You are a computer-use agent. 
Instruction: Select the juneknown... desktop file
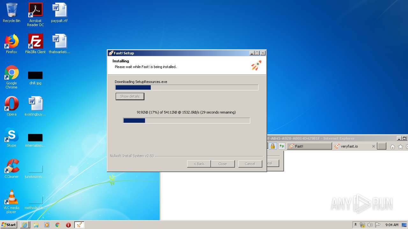(35, 171)
